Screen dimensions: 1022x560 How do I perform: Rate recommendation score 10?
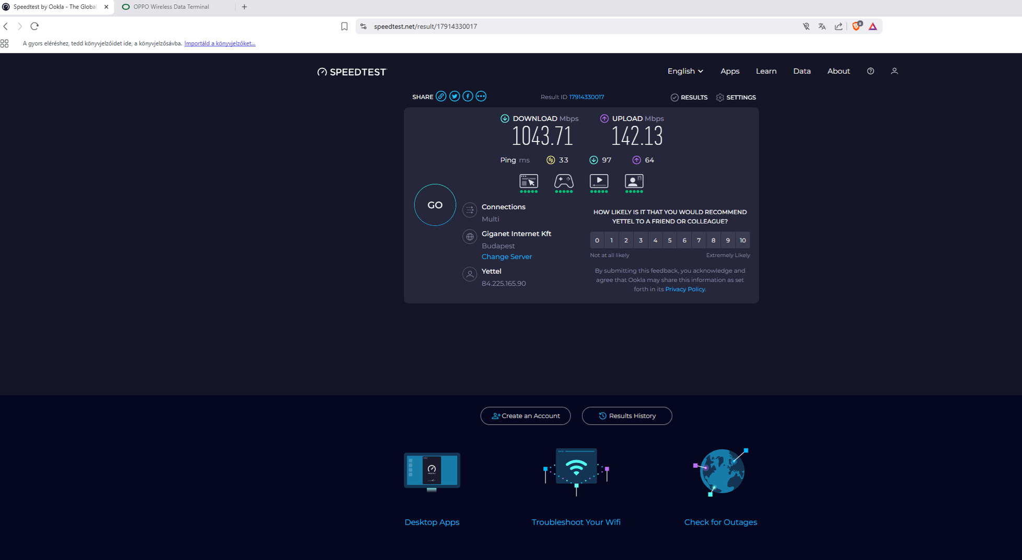[x=742, y=240]
